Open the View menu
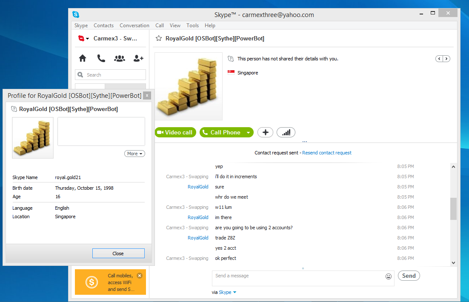 [175, 26]
